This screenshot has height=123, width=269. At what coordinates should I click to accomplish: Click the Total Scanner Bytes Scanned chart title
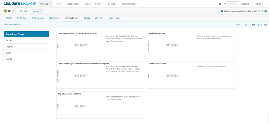pyautogui.click(x=83, y=64)
